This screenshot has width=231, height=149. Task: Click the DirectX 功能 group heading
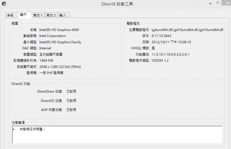pyautogui.click(x=21, y=84)
